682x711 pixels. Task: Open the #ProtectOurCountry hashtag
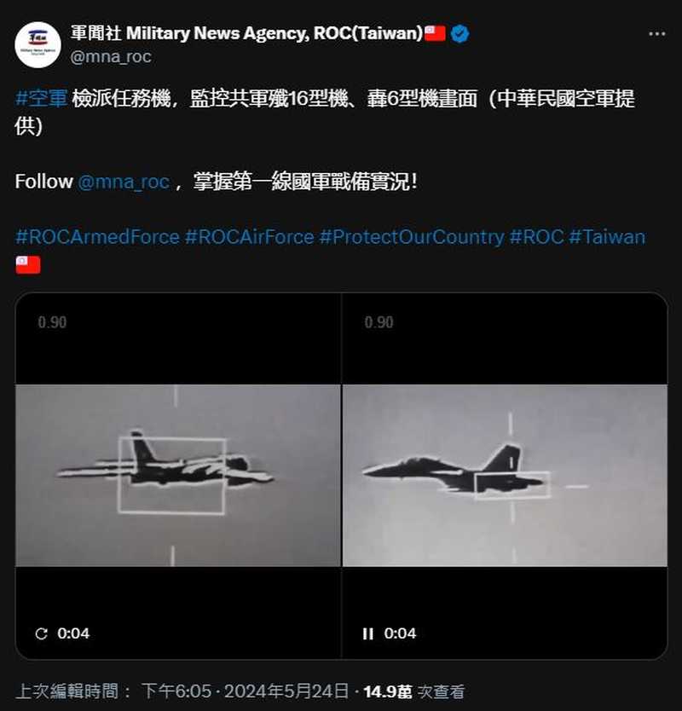[411, 237]
